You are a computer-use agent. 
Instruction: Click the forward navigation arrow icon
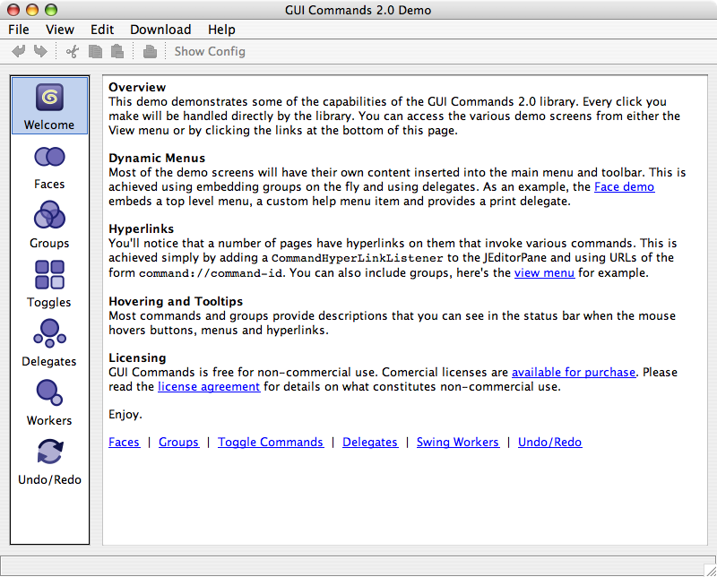pyautogui.click(x=38, y=51)
